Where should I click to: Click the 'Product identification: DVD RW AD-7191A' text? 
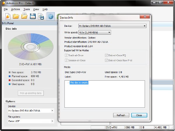(x=86, y=42)
